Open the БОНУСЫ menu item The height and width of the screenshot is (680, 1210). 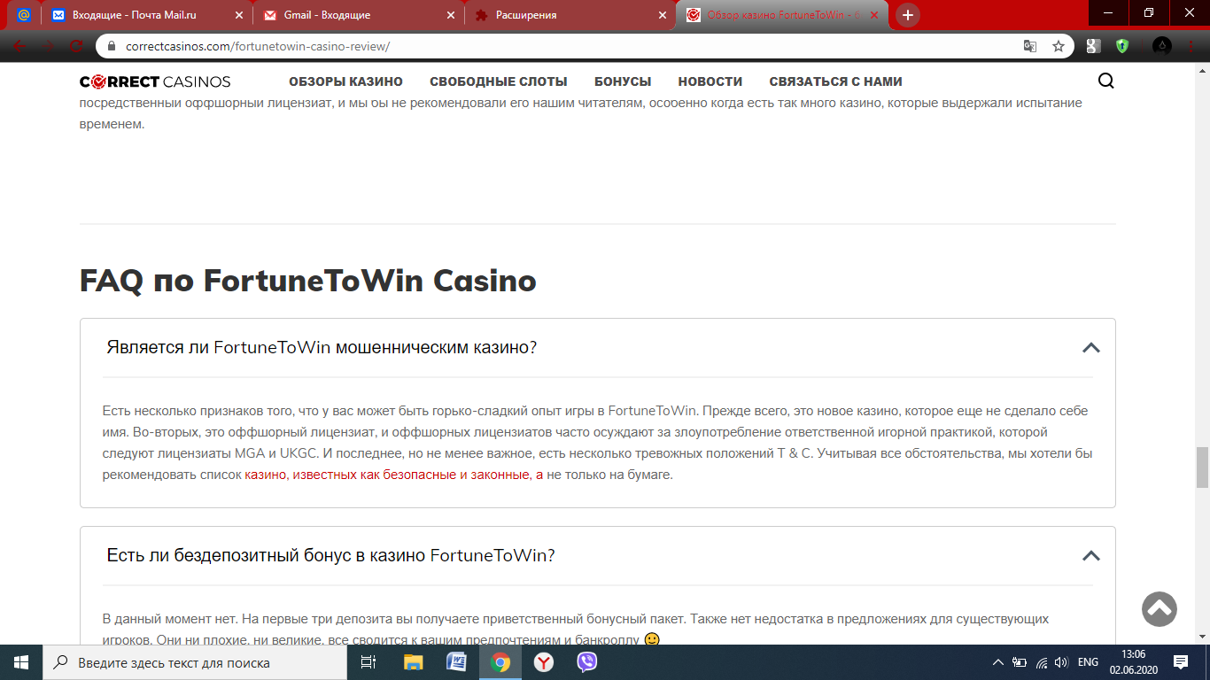click(623, 81)
